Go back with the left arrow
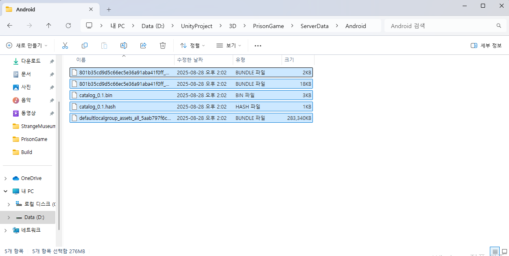The width and height of the screenshot is (509, 256). click(x=10, y=26)
